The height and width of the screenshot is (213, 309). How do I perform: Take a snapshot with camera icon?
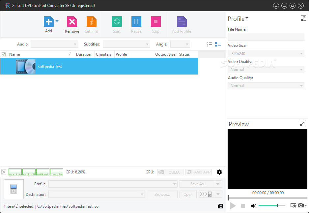click(x=300, y=205)
